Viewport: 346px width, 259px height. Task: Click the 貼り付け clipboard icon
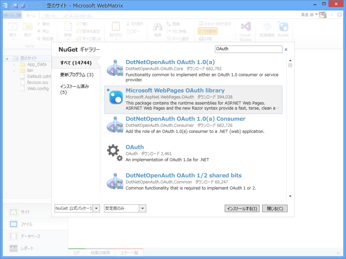click(x=116, y=26)
